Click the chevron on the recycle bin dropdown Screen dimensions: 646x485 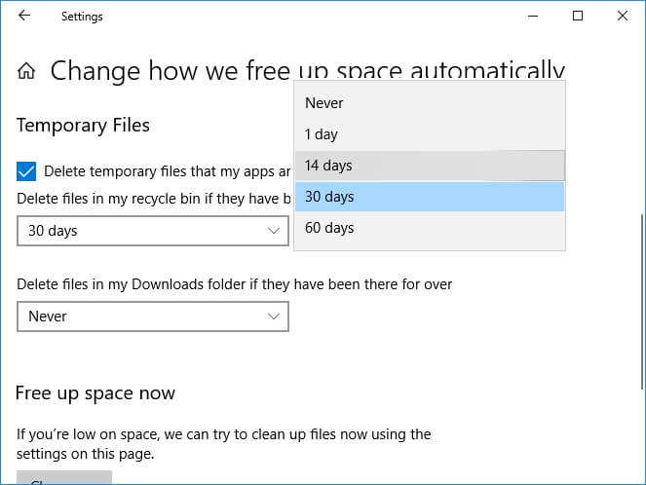click(x=274, y=231)
